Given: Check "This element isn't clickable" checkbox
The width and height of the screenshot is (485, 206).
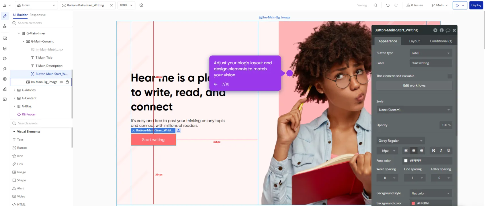Looking at the screenshot, I should click(x=450, y=76).
